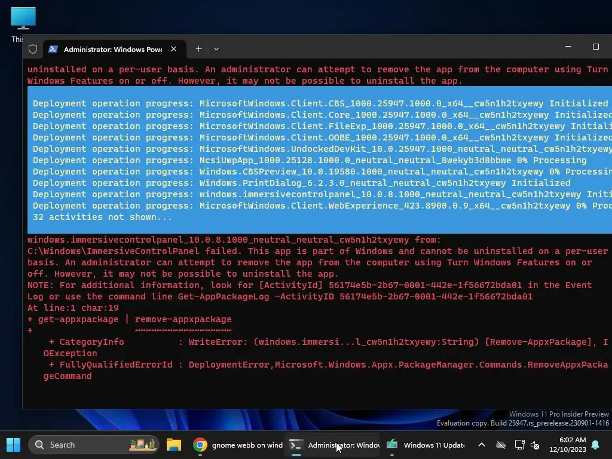Viewport: 612px width, 459px height.
Task: Click the 'NOTE: For additional information' line
Action: (x=310, y=285)
